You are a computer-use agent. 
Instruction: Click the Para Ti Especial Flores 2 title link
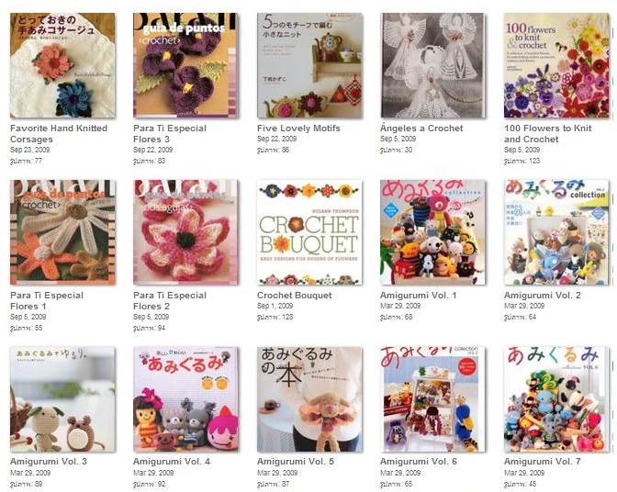[x=170, y=301]
